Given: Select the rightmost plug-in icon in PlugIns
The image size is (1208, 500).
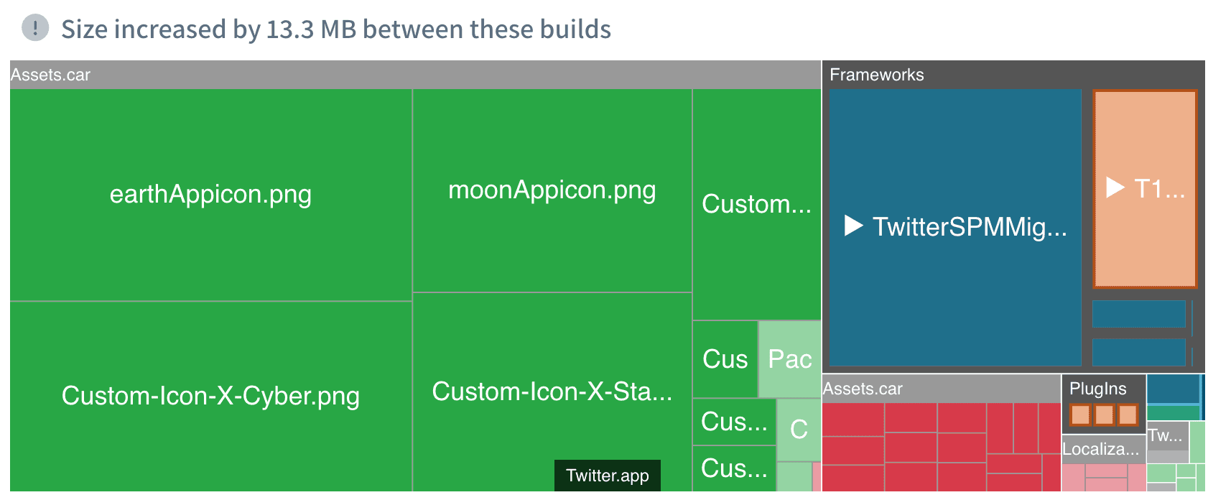Looking at the screenshot, I should [x=1126, y=415].
